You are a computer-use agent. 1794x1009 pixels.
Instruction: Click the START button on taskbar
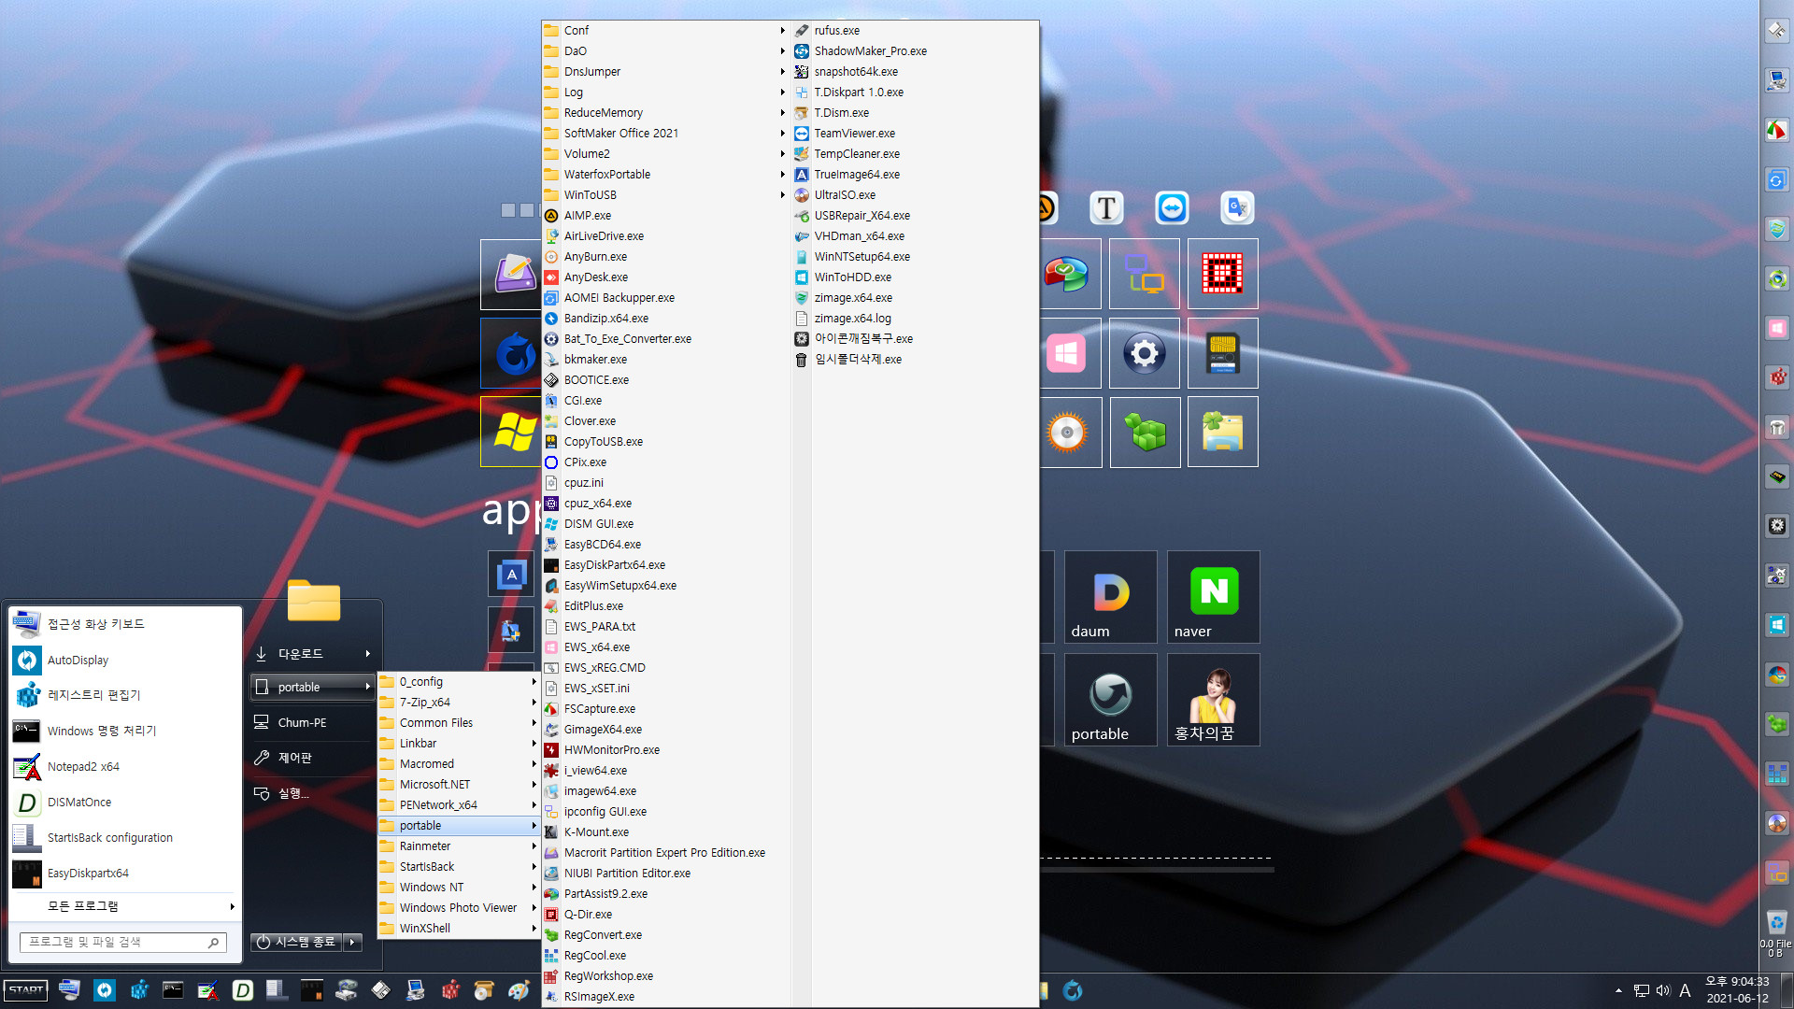tap(26, 989)
